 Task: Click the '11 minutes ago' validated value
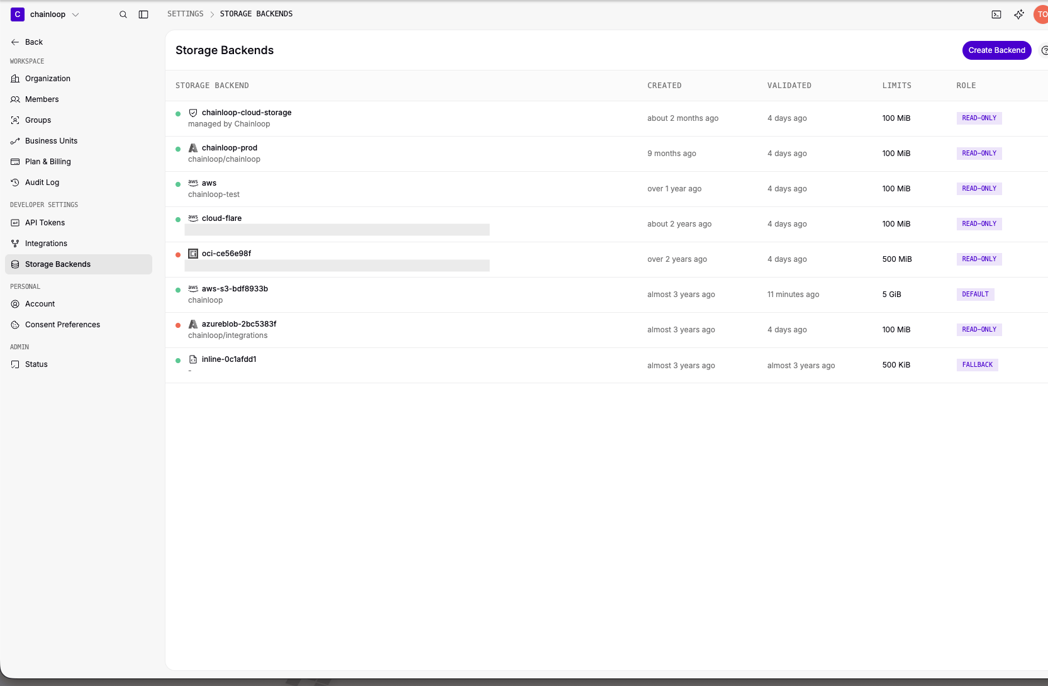coord(793,295)
